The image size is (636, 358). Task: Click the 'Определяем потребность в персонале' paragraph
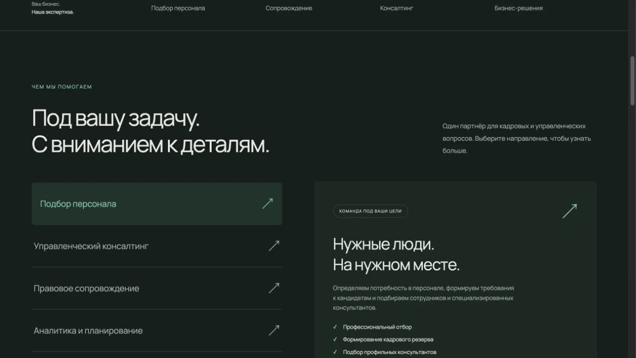point(423,298)
